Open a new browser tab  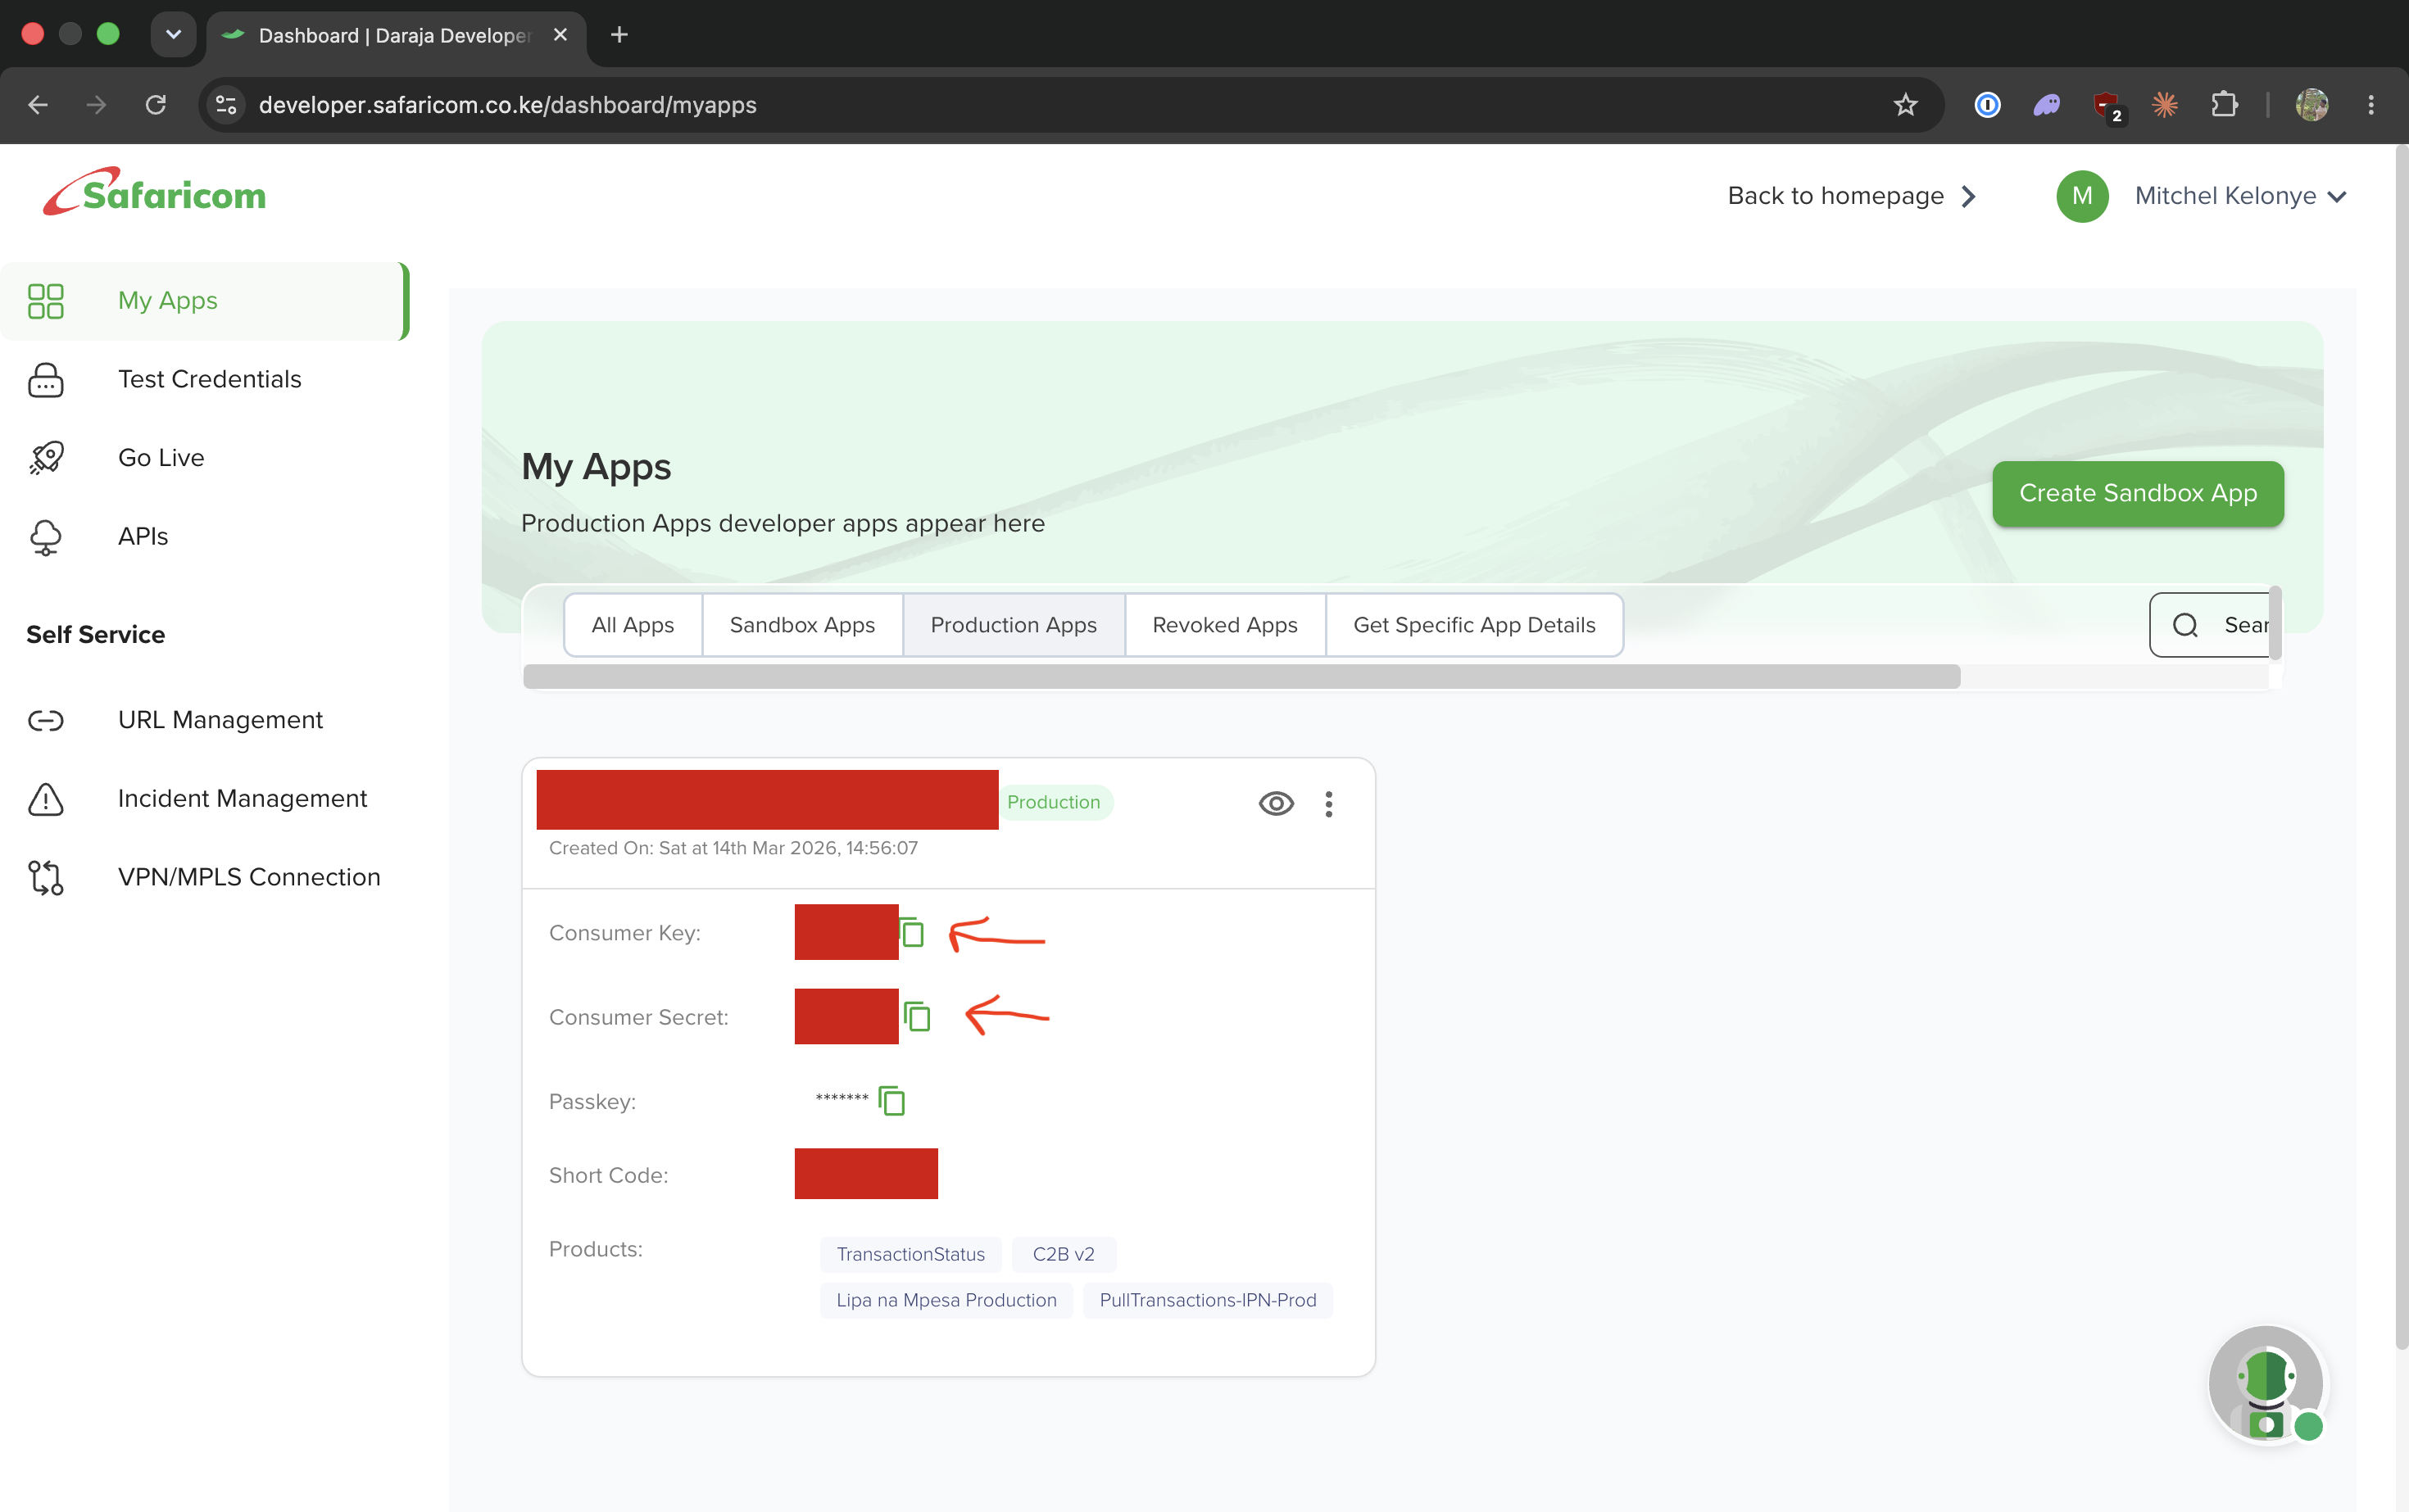619,35
